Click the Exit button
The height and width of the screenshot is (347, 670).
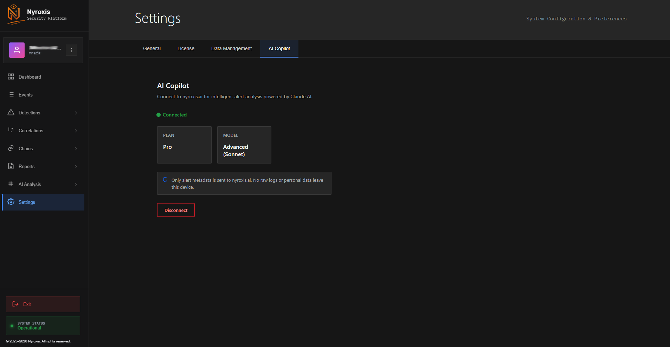pos(43,304)
